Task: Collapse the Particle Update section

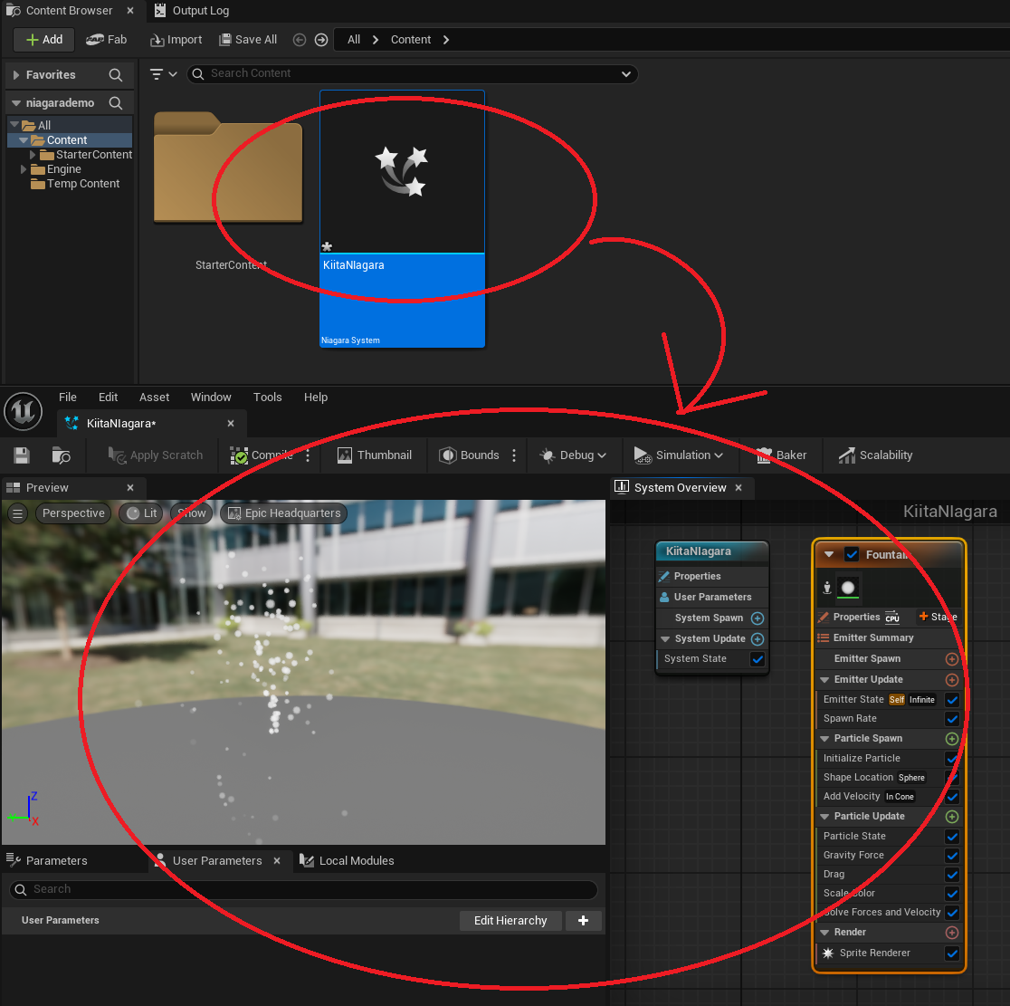Action: 824,816
